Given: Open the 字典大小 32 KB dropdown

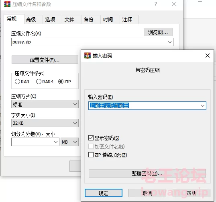Looking at the screenshot, I should coord(45,123).
